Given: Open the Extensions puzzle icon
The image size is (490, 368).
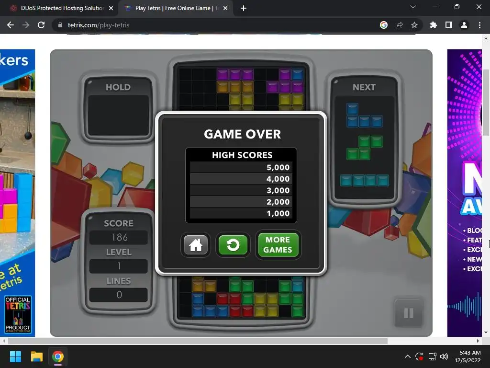Looking at the screenshot, I should click(434, 25).
